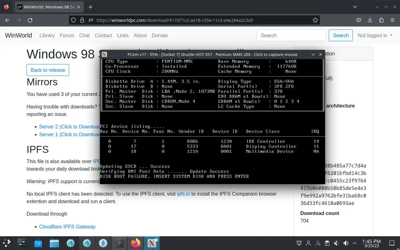Open the KDE application launcher
Screen dimensions: 400x250
(x=7, y=243)
